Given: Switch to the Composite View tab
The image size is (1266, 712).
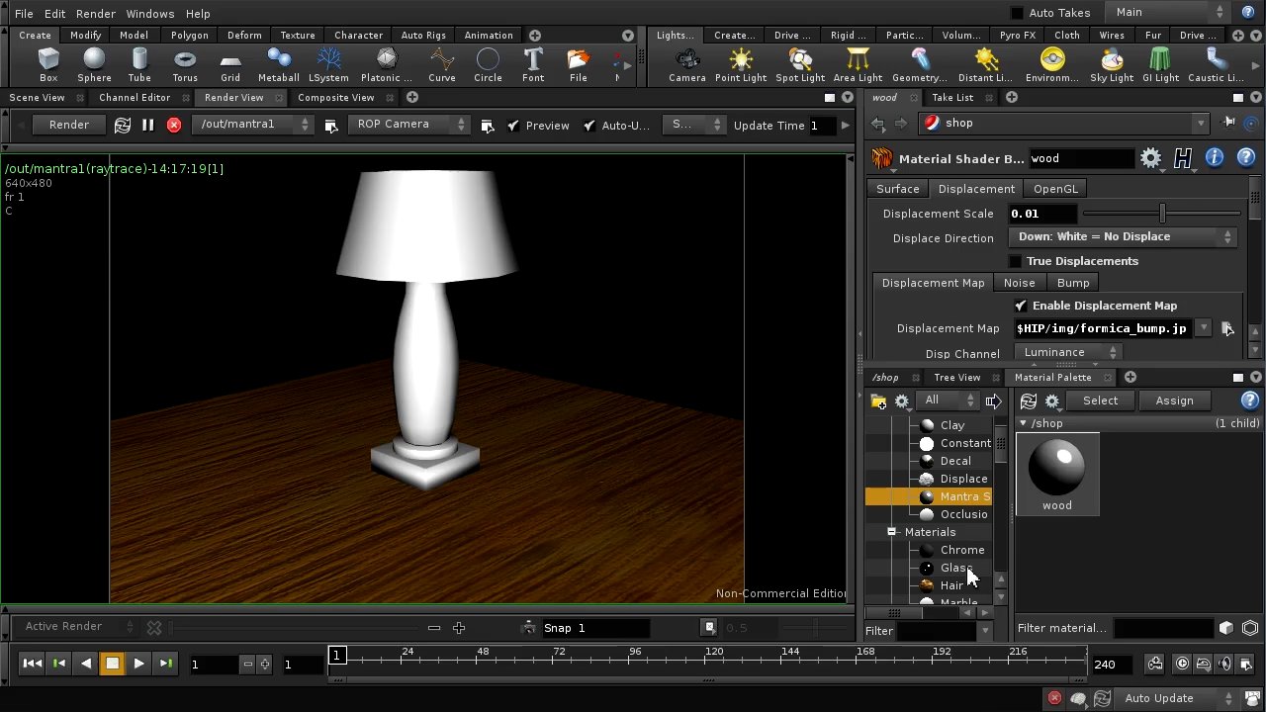Looking at the screenshot, I should 336,97.
